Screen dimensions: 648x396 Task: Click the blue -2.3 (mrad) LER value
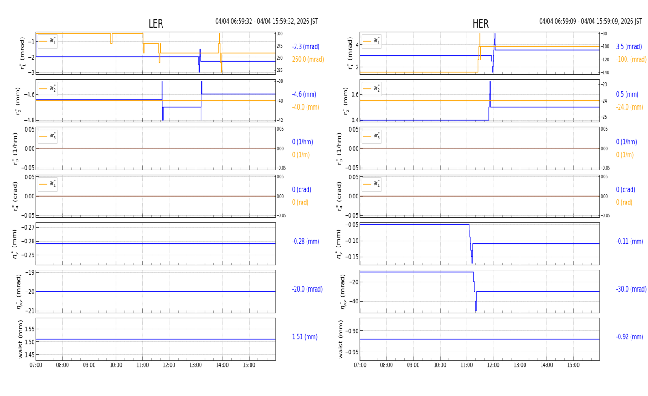point(306,47)
